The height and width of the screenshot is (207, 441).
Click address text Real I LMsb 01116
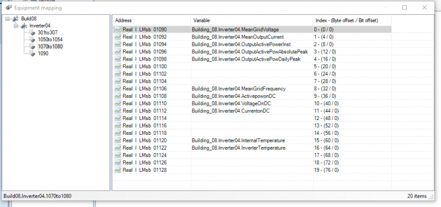click(x=144, y=126)
